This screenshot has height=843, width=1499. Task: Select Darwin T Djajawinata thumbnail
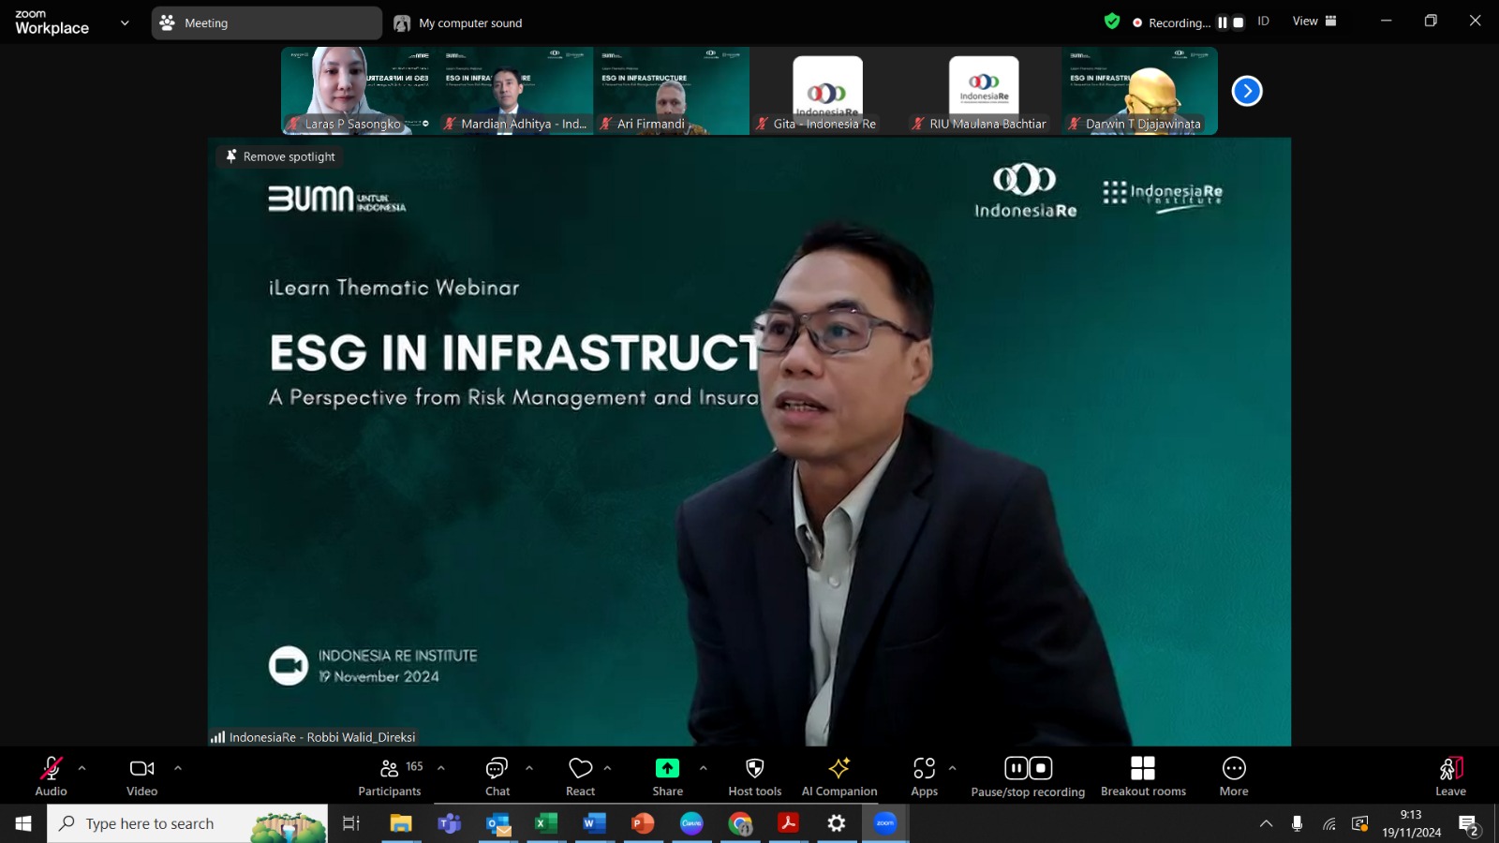[1140, 91]
